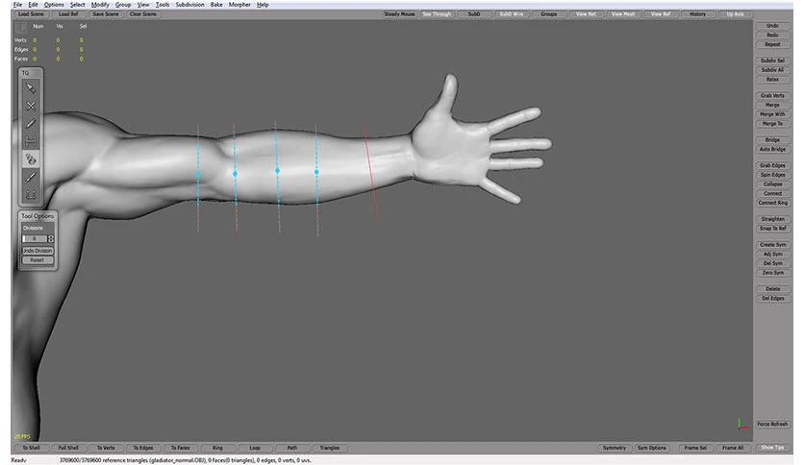This screenshot has height=465, width=804.
Task: Click Clear Scene button
Action: [143, 14]
